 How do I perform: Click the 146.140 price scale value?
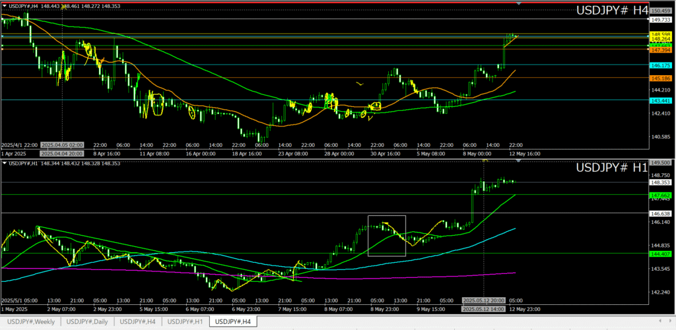pos(661,222)
